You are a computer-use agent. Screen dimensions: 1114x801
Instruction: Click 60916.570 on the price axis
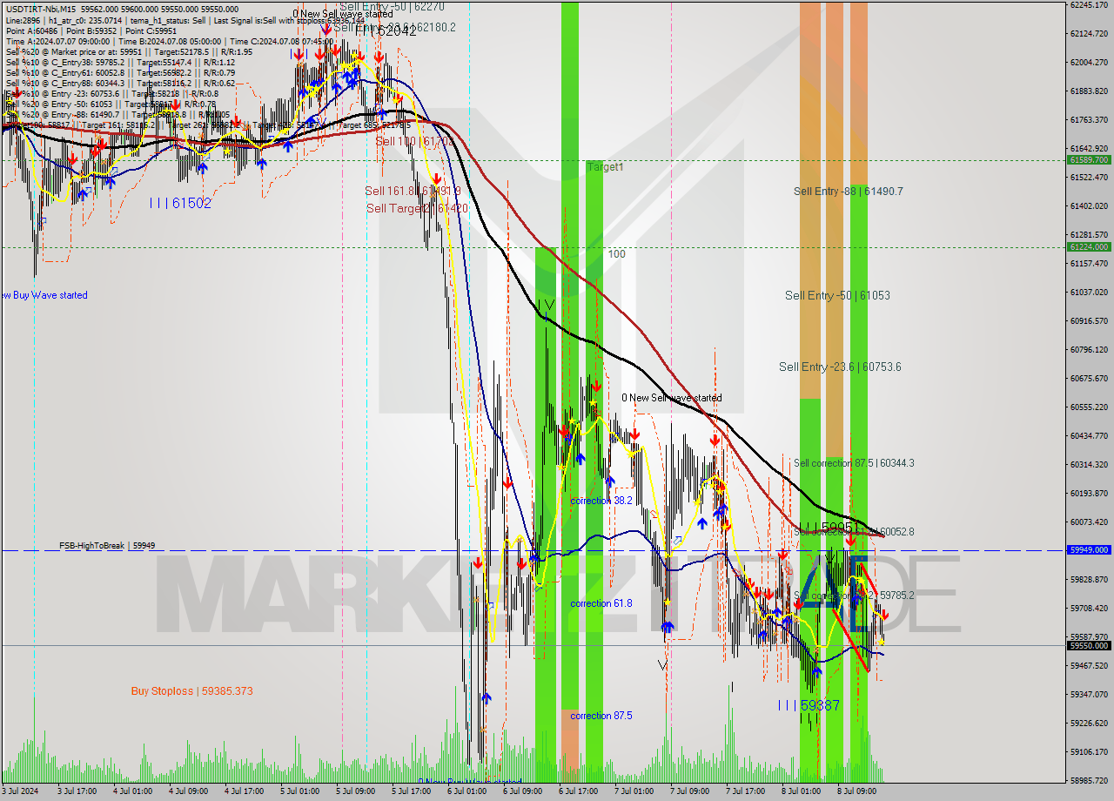[x=1089, y=320]
